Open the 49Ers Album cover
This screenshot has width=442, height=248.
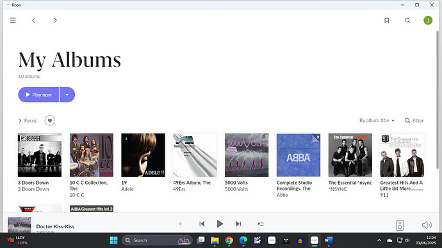[x=195, y=155]
